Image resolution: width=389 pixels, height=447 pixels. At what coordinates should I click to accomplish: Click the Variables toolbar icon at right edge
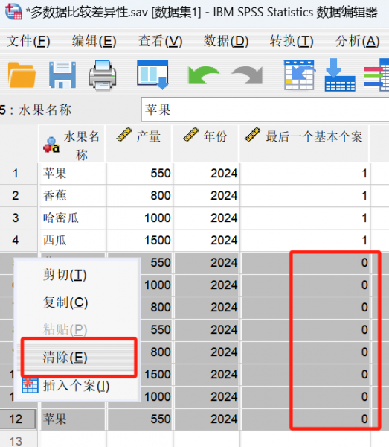click(x=376, y=75)
